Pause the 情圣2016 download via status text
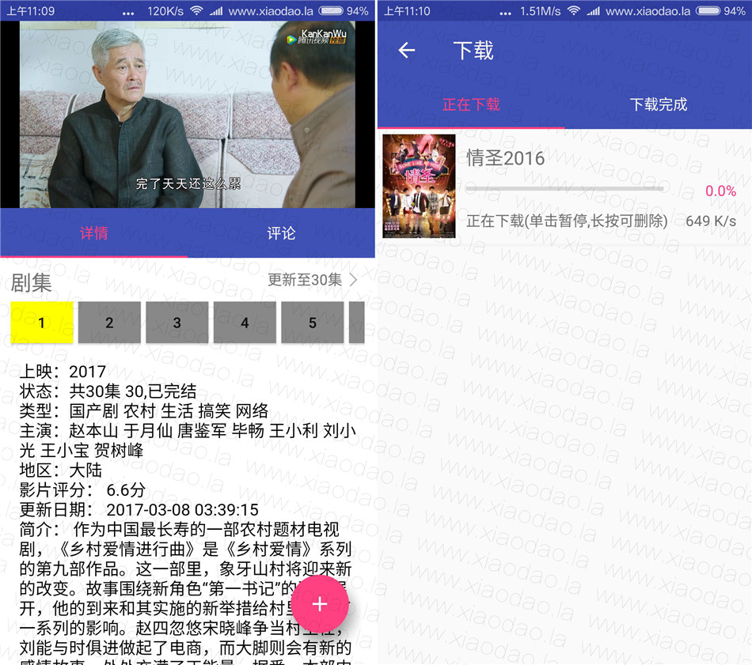Image resolution: width=752 pixels, height=665 pixels. (567, 221)
